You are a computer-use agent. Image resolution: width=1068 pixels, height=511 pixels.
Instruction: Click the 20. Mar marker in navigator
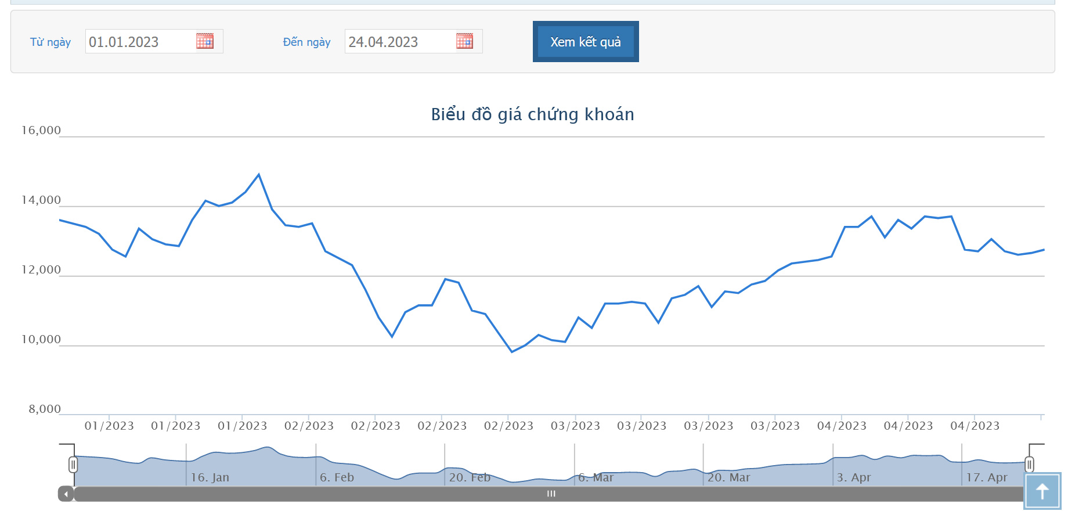click(x=728, y=477)
